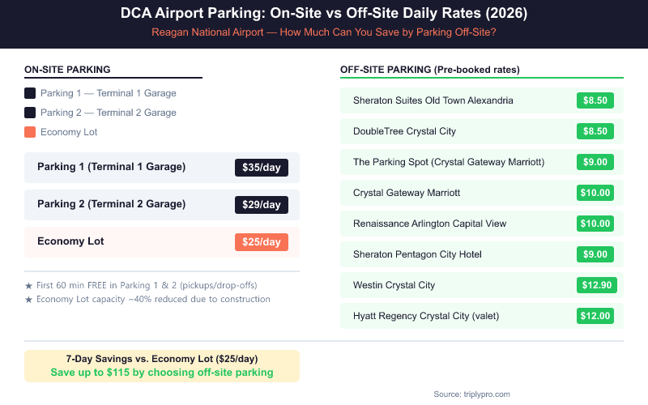Click the DoubleTree Crystal City $8.50 badge
Screen dimensions: 648x405
(595, 131)
